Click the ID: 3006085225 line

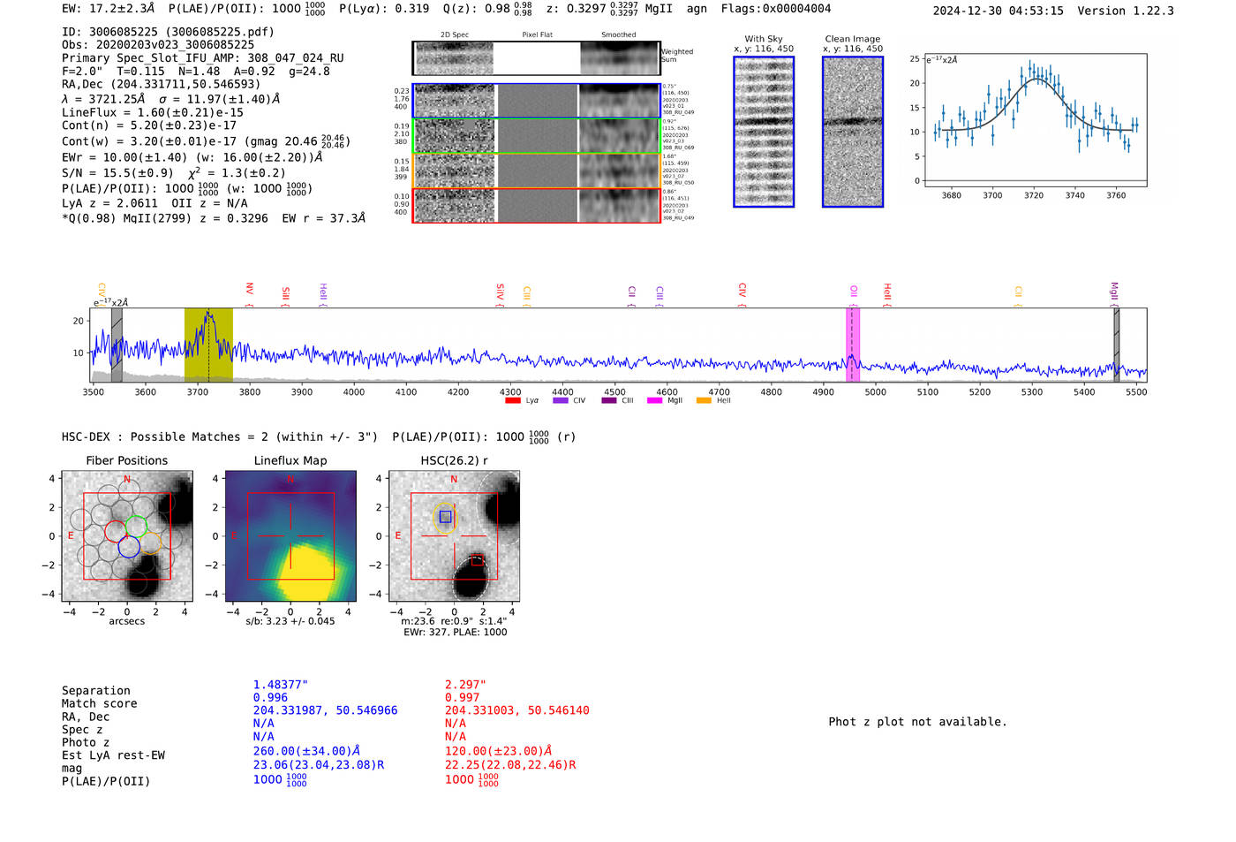coord(168,32)
